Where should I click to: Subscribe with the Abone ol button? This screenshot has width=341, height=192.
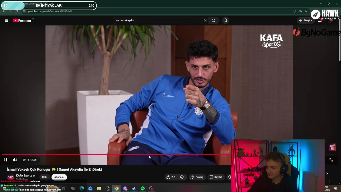(59, 177)
